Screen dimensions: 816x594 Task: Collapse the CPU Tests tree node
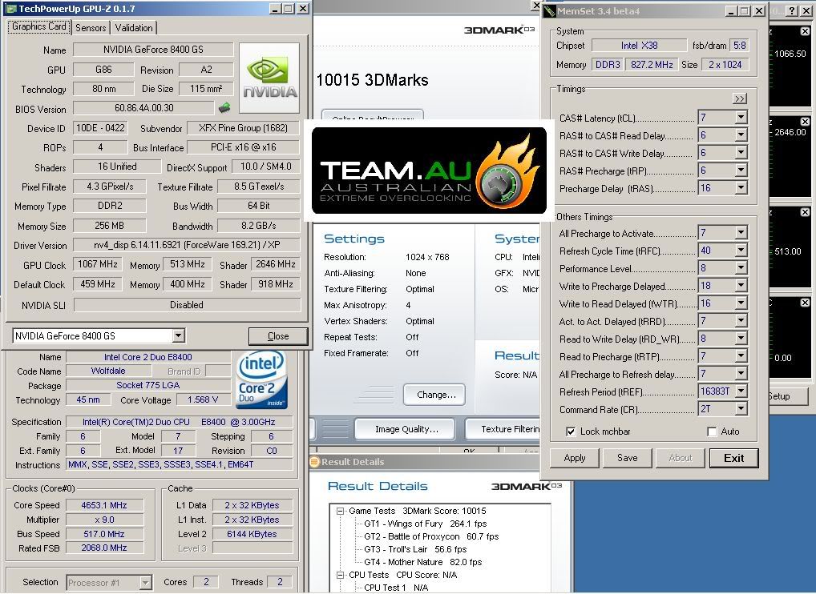coord(341,576)
